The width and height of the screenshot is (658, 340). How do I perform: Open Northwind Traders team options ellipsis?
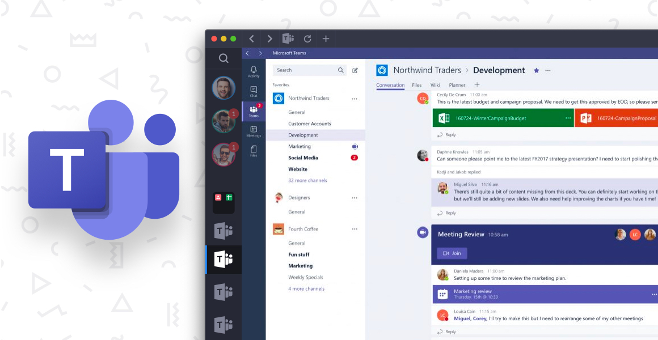click(x=355, y=99)
